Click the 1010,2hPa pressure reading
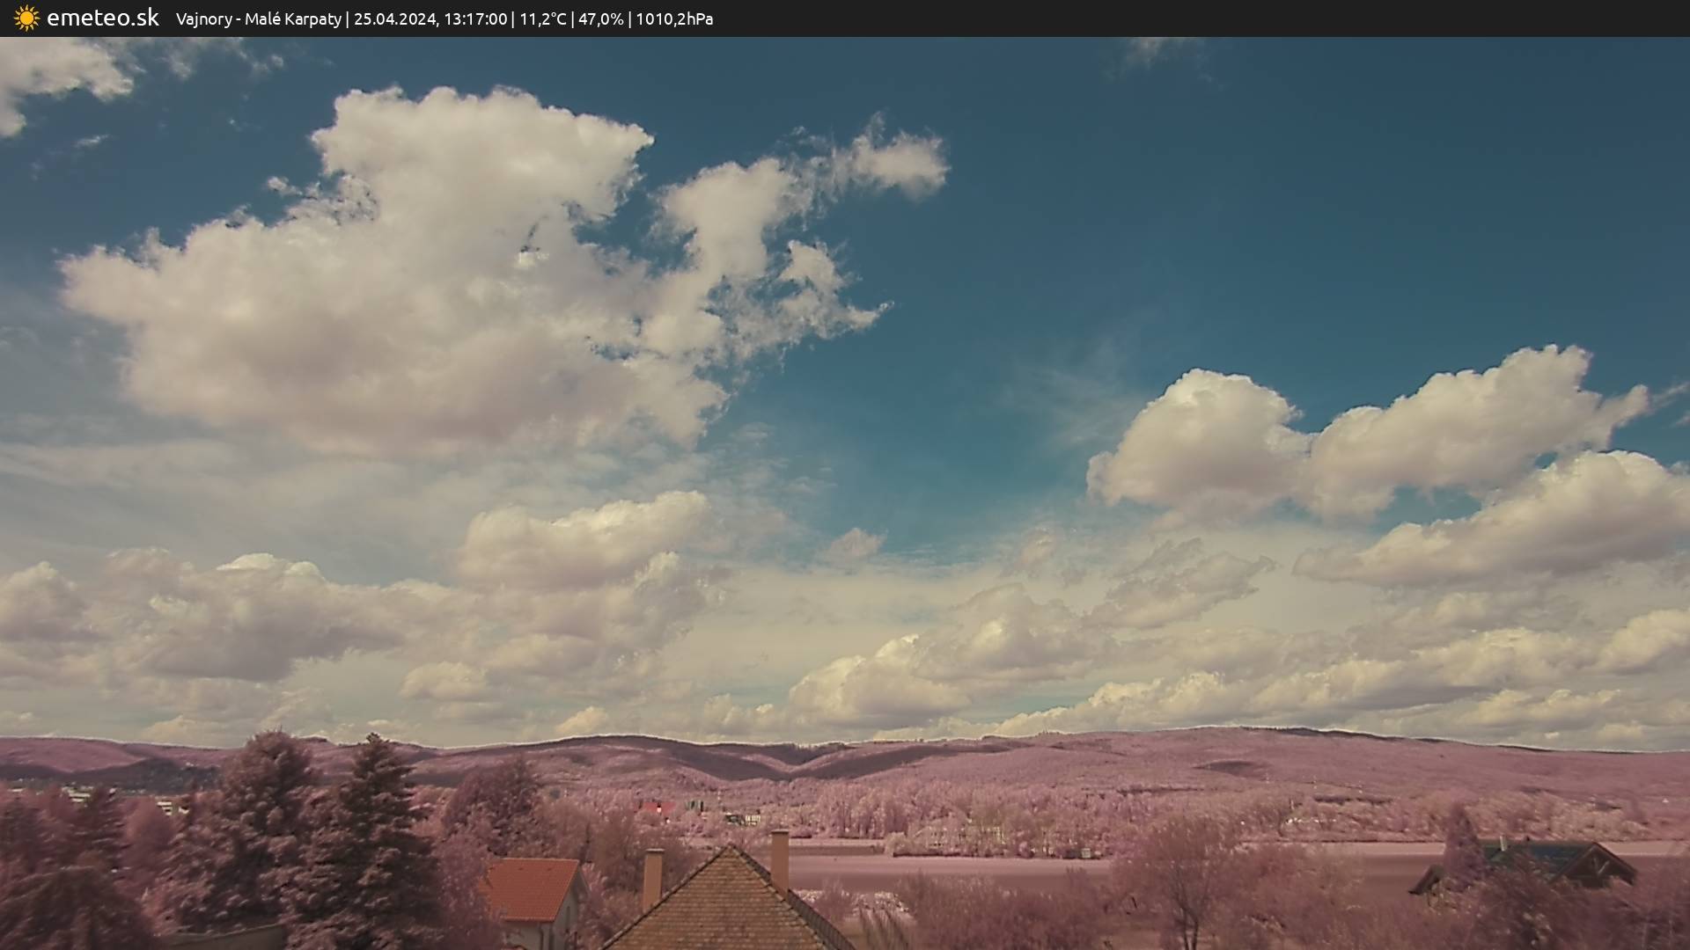 [x=674, y=19]
